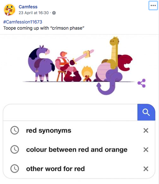
Task: Click clock icon beside 'other word for red'
Action: click(15, 169)
